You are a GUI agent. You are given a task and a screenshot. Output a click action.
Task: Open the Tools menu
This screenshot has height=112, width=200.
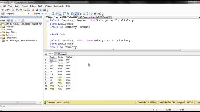(40, 6)
